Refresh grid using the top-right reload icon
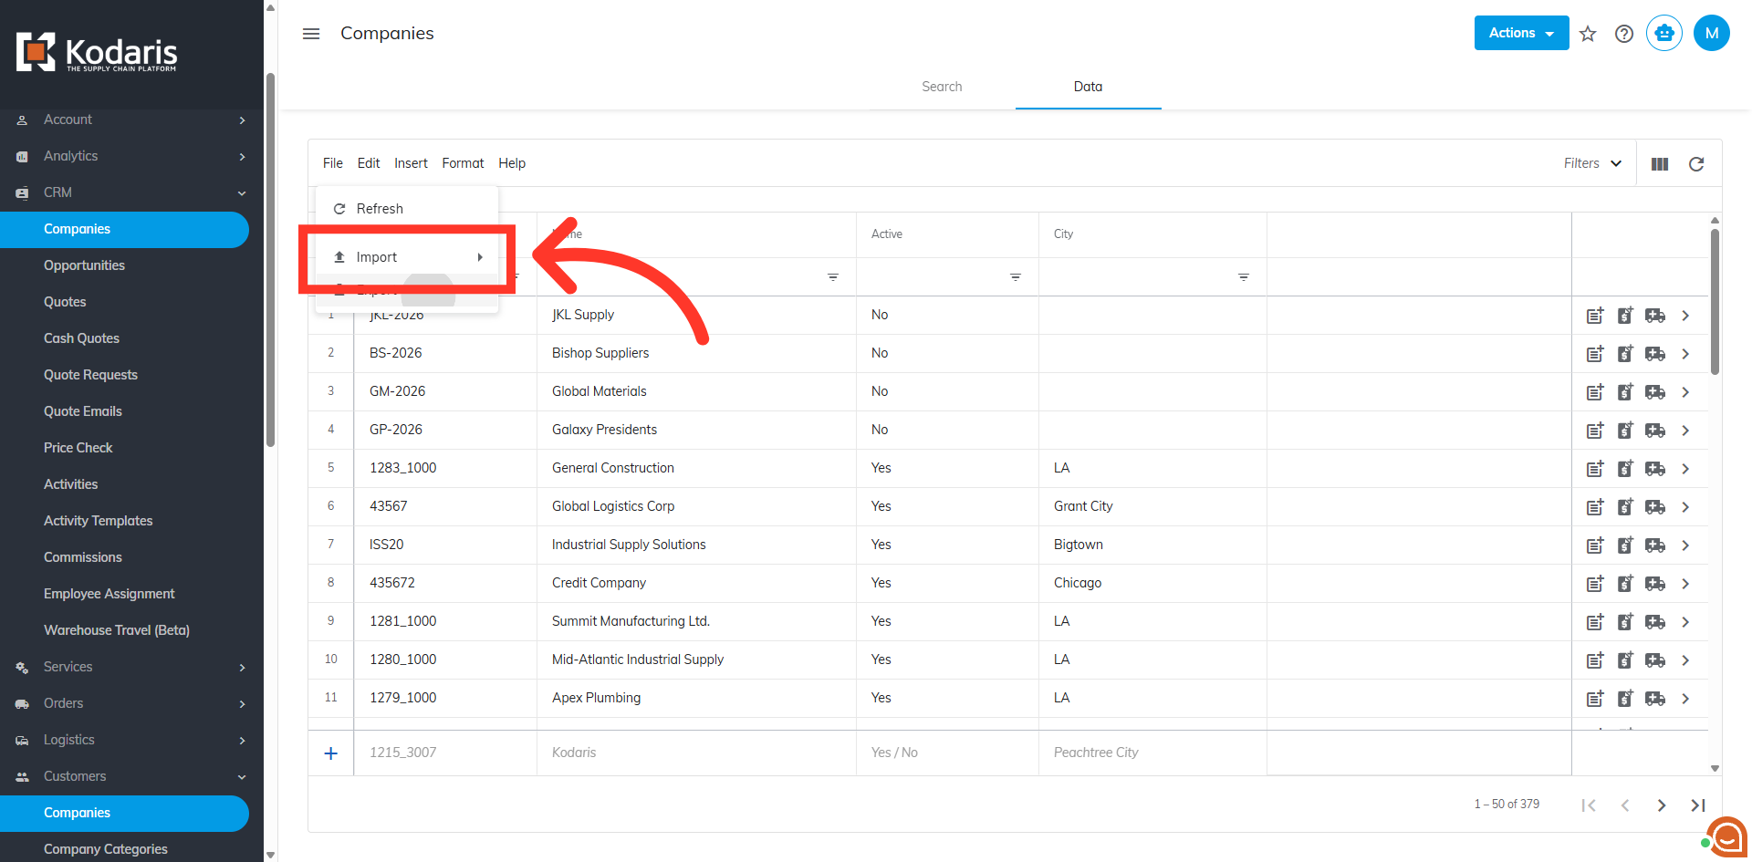 click(x=1696, y=164)
